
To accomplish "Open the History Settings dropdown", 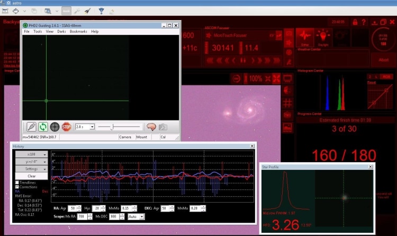I will point(31,169).
